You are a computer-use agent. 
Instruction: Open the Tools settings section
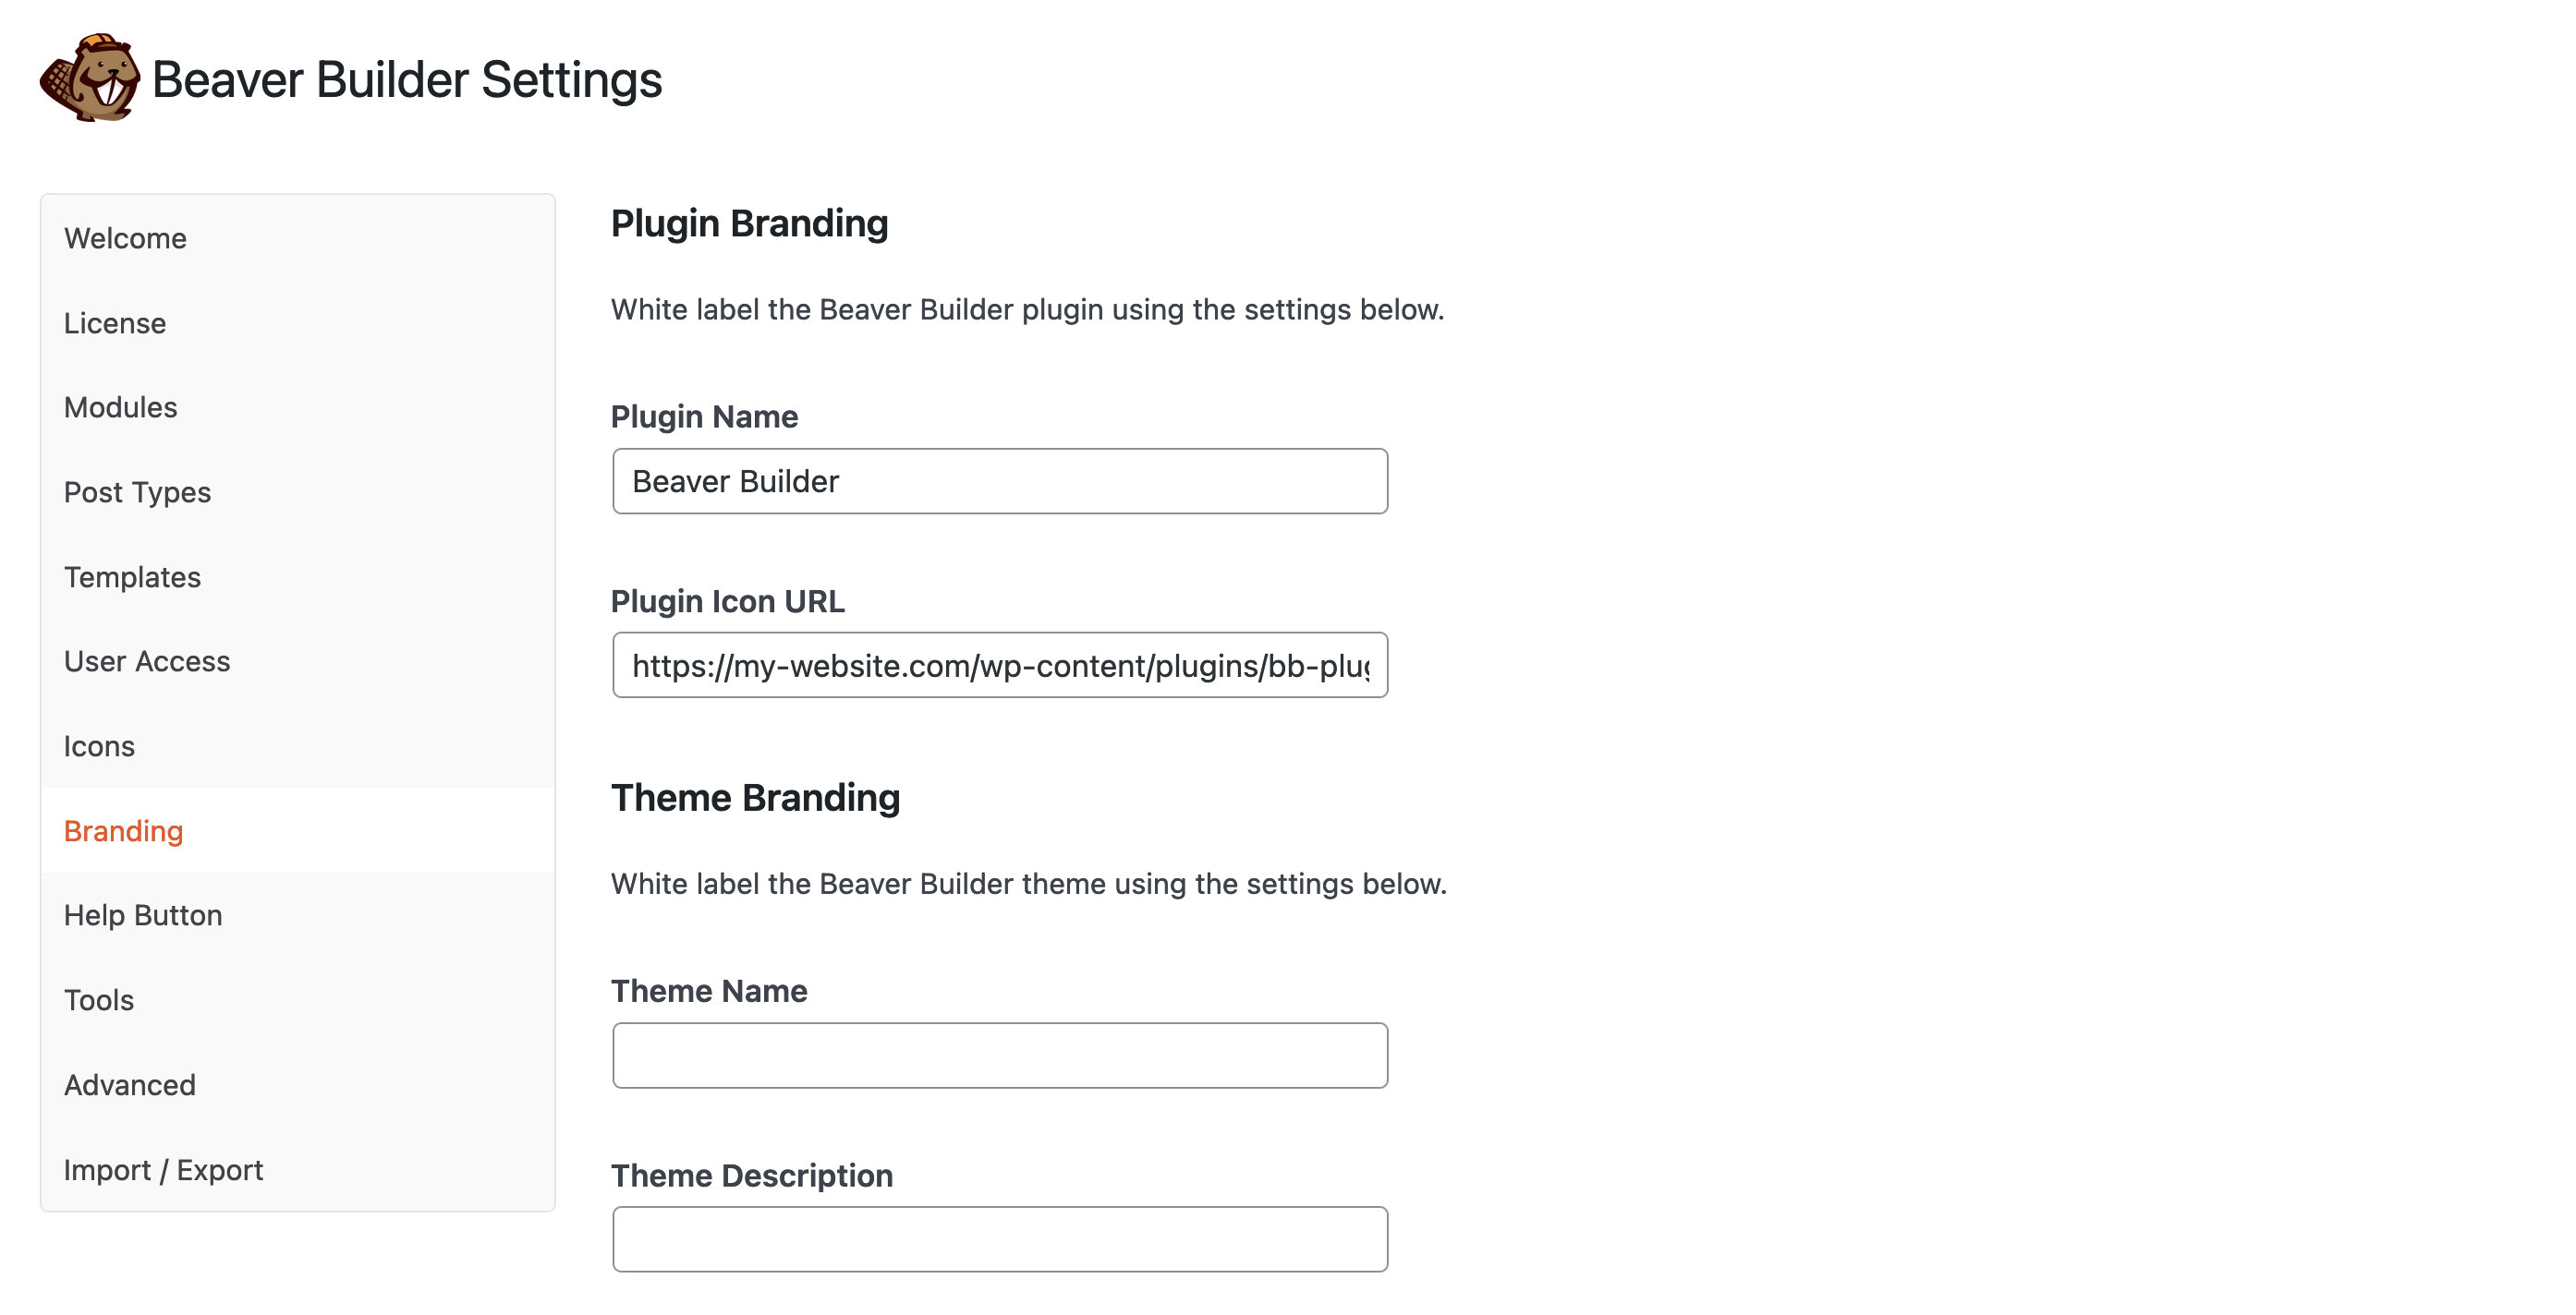click(97, 998)
